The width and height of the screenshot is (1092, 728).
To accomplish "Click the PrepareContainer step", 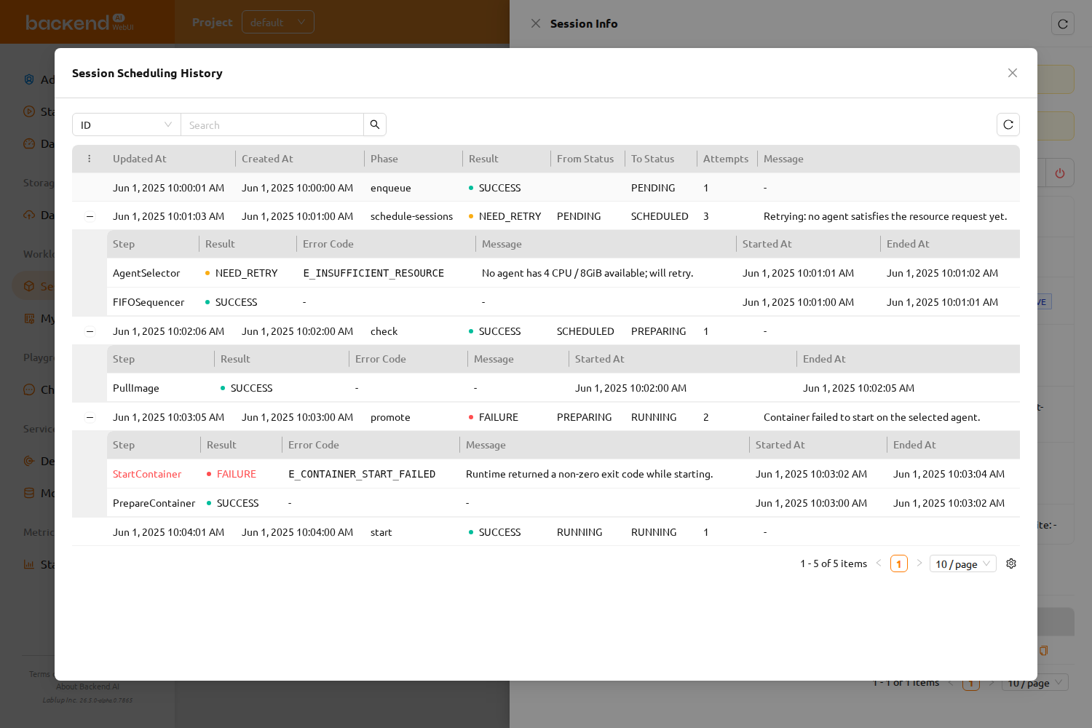I will [x=154, y=503].
